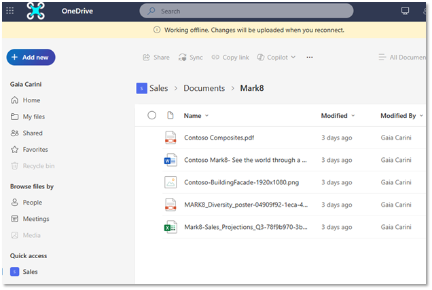Image resolution: width=432 pixels, height=290 pixels.
Task: Click the Contoso drone logo
Action: [x=35, y=11]
